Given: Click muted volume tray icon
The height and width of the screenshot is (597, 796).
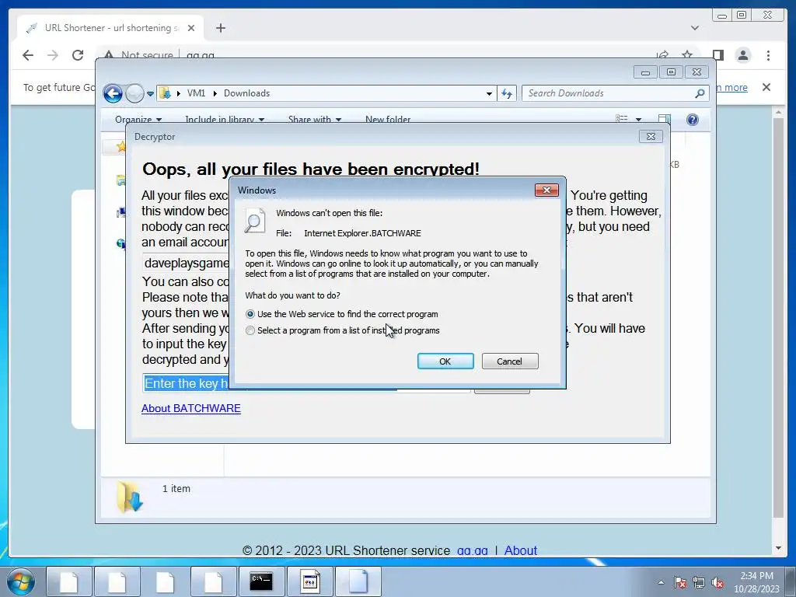Looking at the screenshot, I should [x=717, y=582].
